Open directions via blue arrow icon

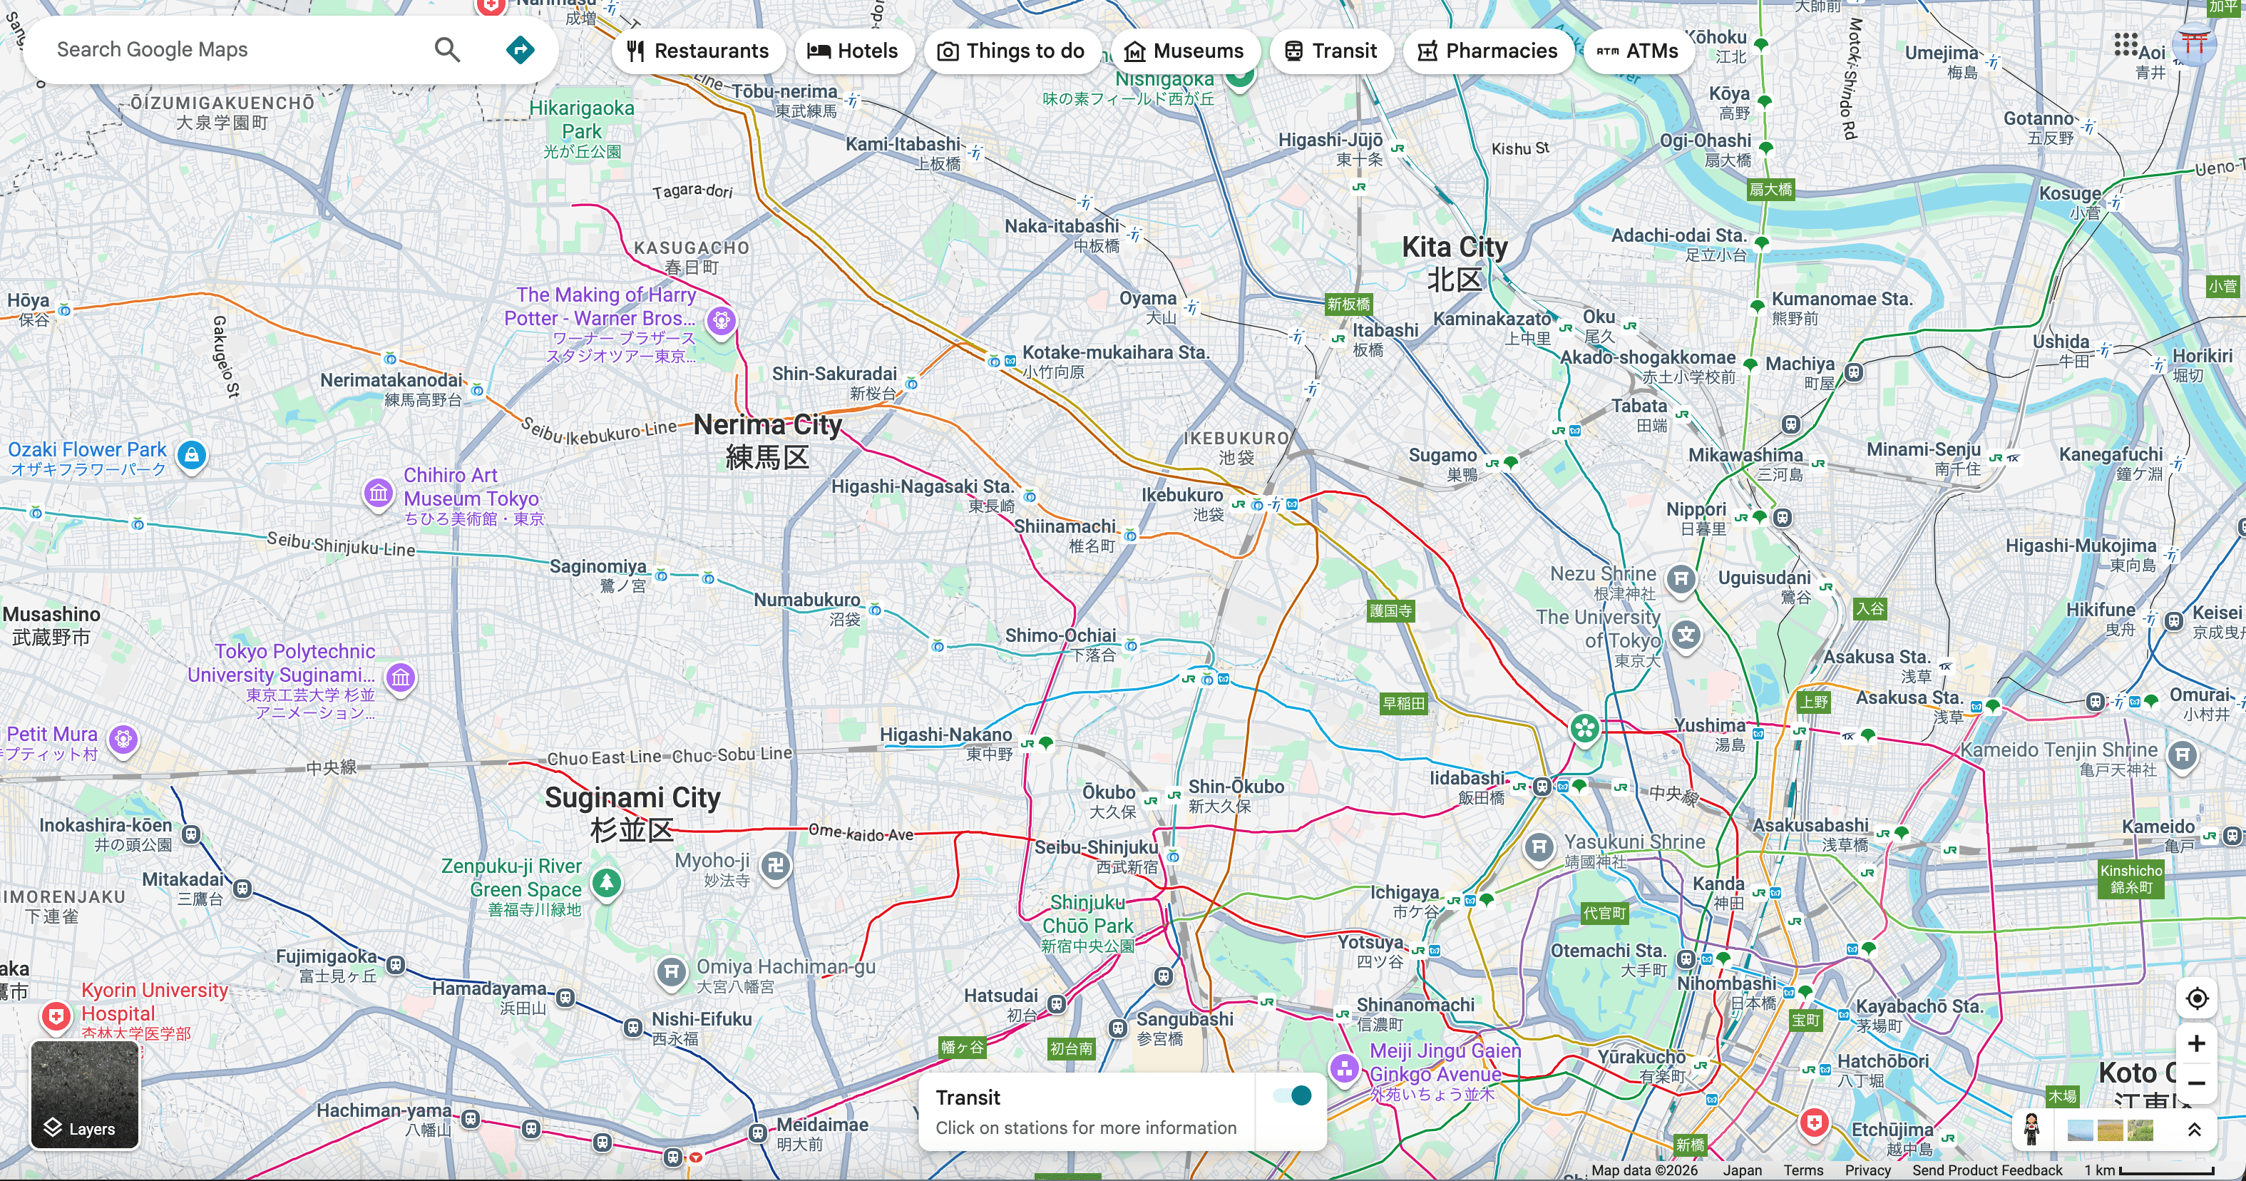click(521, 50)
